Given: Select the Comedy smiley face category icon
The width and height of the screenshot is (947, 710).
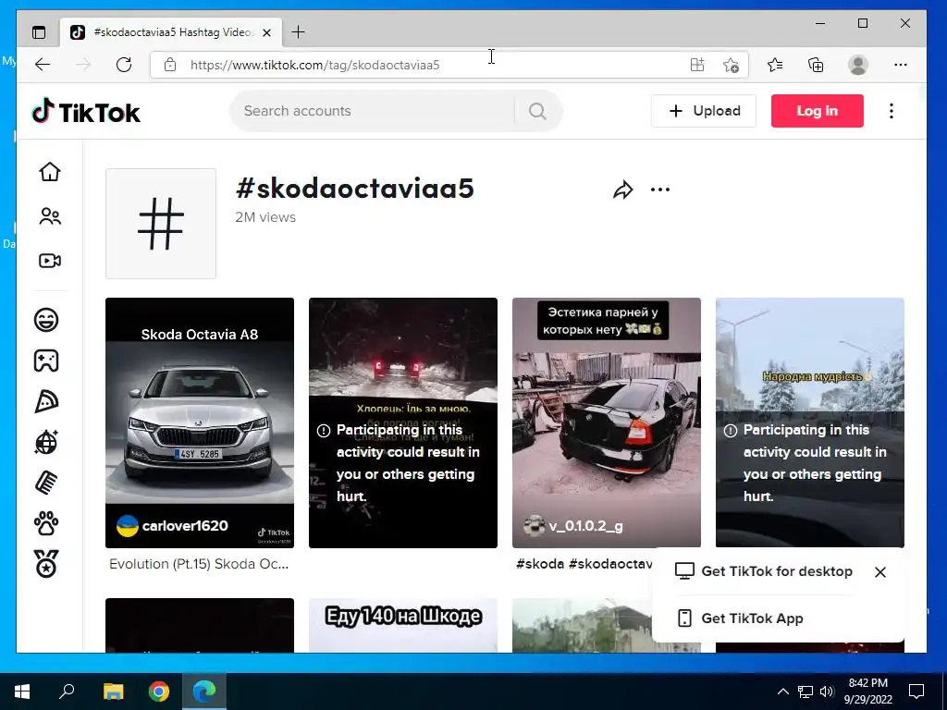Looking at the screenshot, I should 46,319.
